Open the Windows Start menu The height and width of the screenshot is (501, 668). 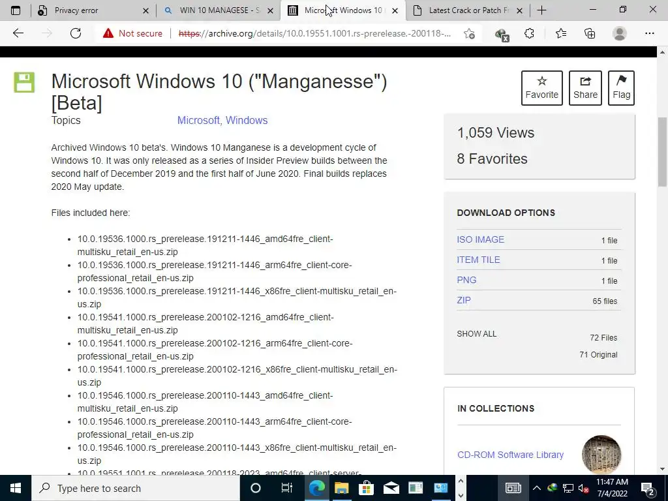click(x=16, y=488)
